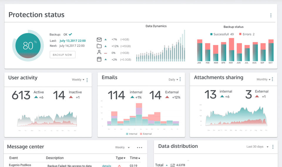Screen dimensions: 282x167
Task: Click the Errors legend red swatch
Action: (x=240, y=34)
